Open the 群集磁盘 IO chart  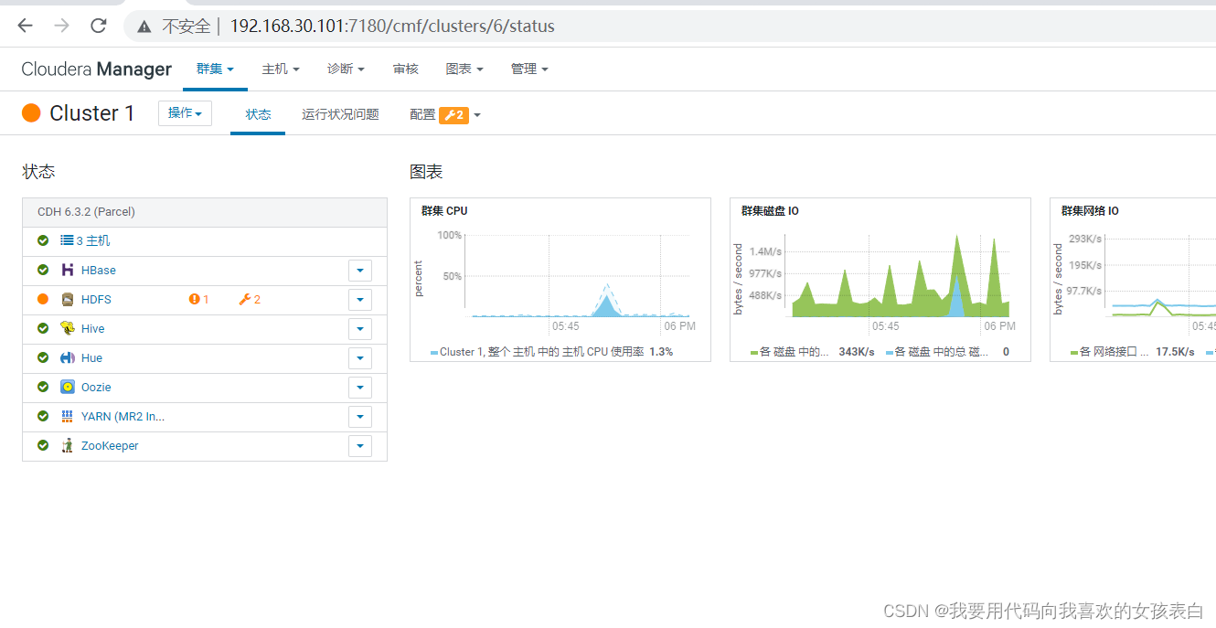(880, 280)
